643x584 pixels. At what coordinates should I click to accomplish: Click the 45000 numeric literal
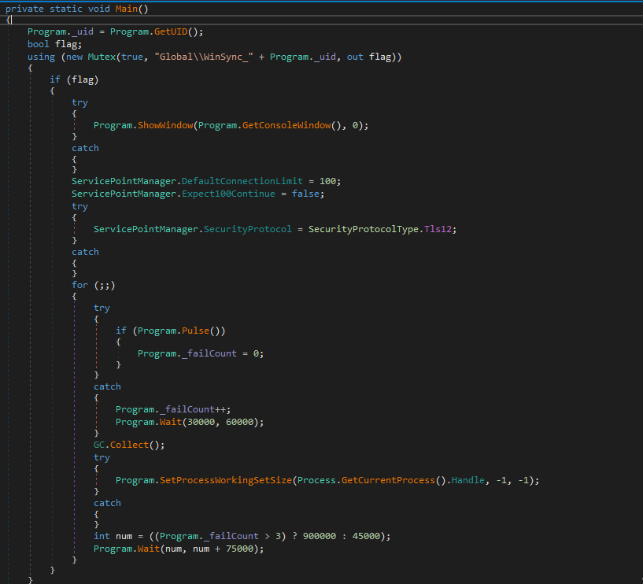(366, 536)
